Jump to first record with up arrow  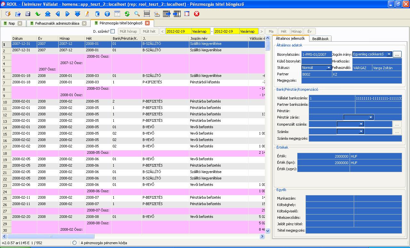click(47, 14)
